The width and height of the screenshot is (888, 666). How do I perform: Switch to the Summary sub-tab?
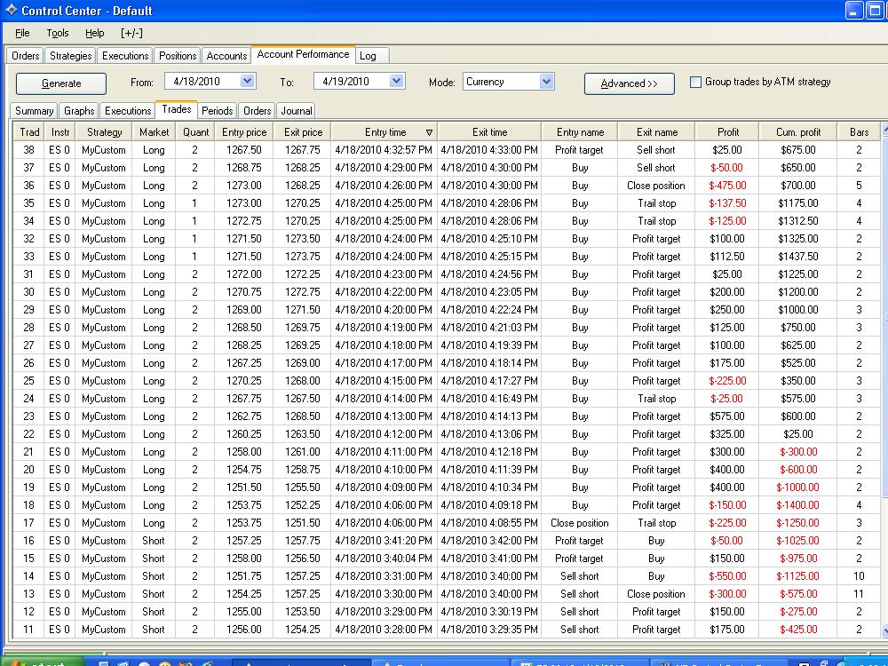pos(35,111)
